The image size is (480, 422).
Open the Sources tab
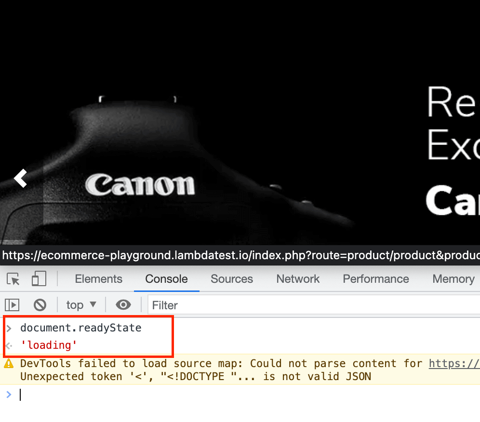tap(232, 279)
